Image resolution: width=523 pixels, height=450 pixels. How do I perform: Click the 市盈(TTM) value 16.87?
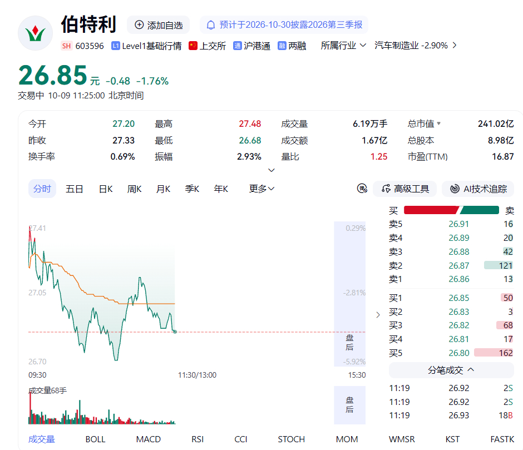pos(502,156)
